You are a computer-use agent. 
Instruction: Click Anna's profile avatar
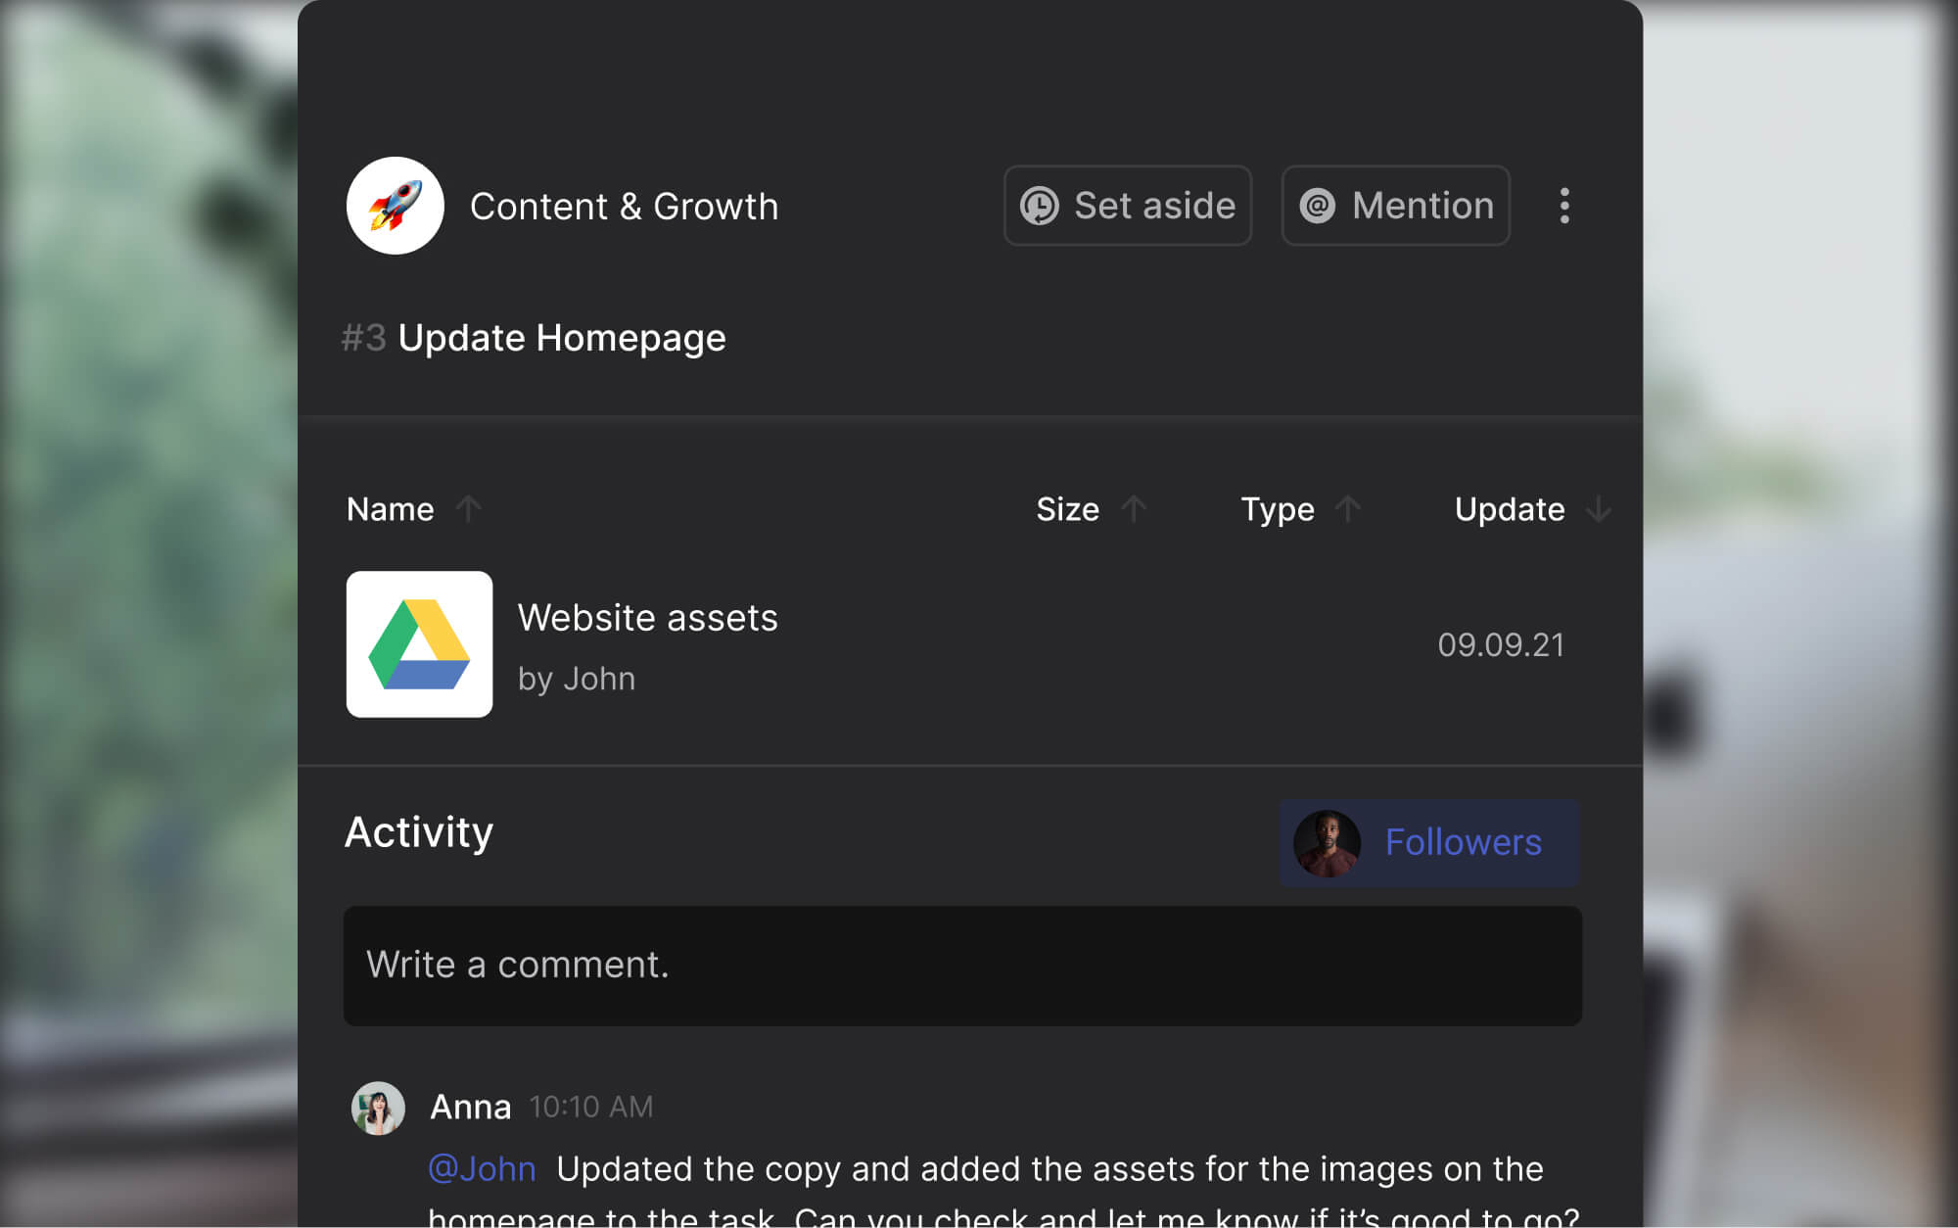pyautogui.click(x=378, y=1108)
